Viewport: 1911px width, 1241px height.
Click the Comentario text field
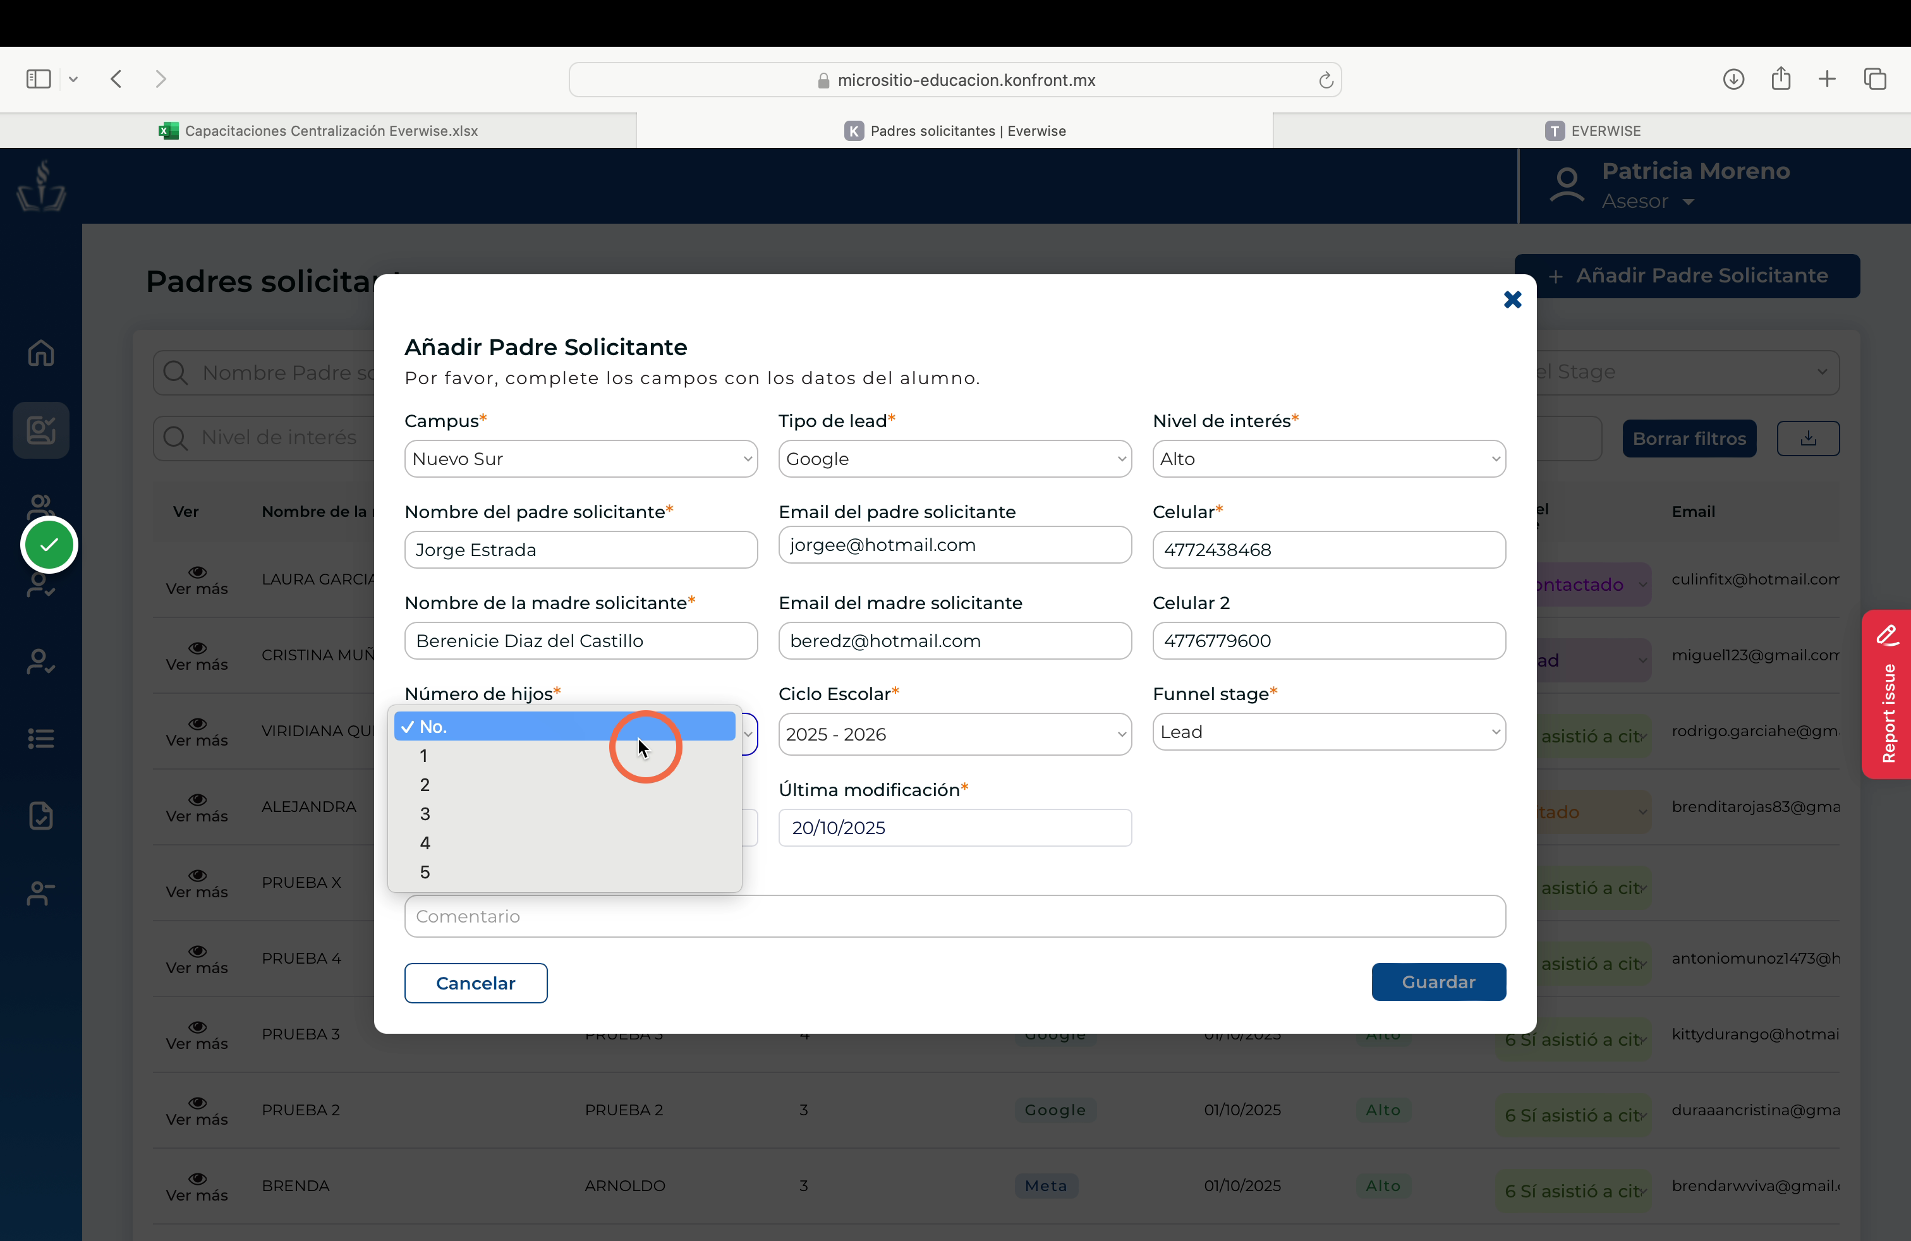click(x=955, y=916)
